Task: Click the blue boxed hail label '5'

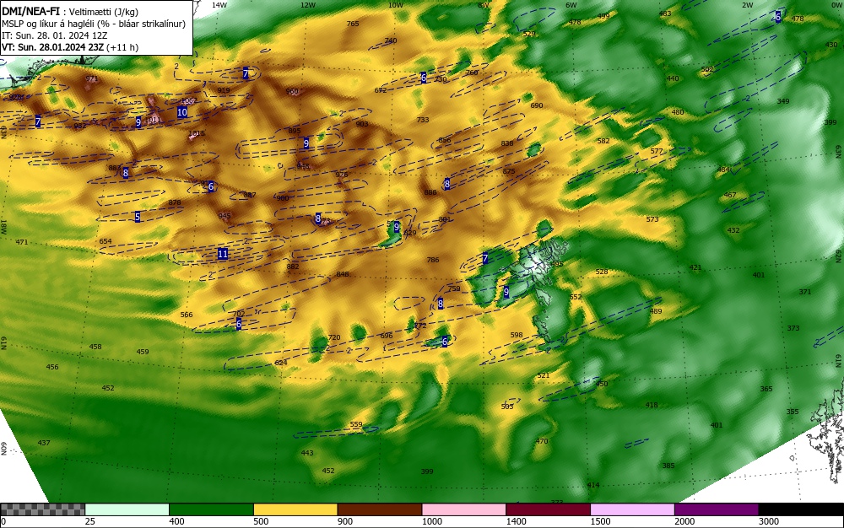Action: [x=138, y=217]
